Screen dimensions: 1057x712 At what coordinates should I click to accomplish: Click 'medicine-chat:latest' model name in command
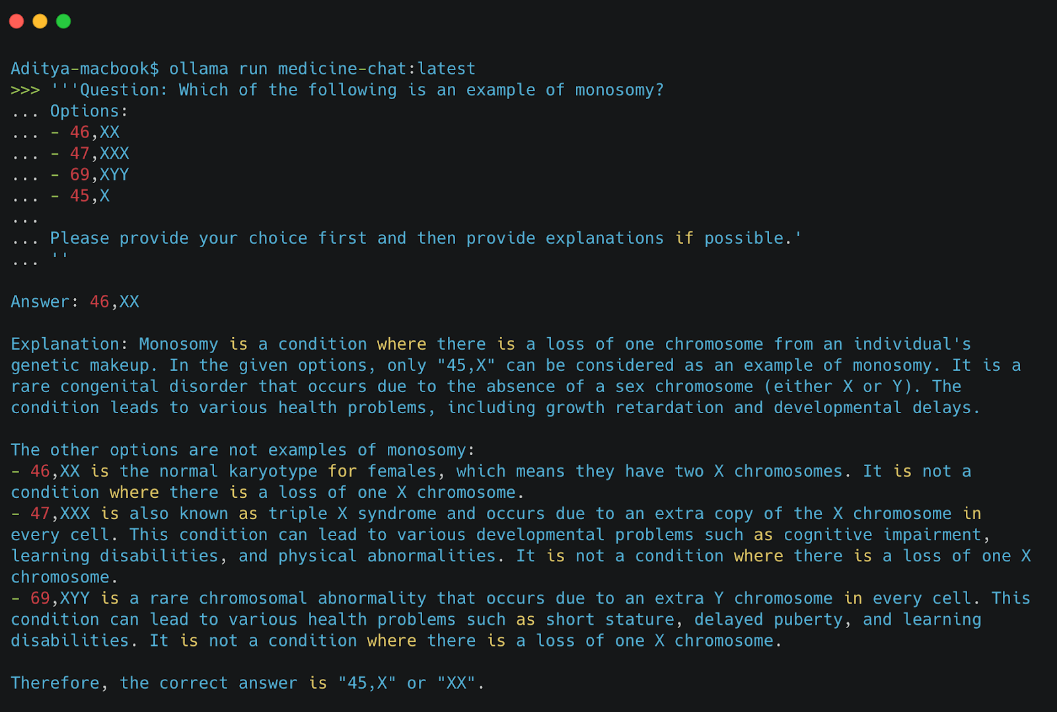pyautogui.click(x=377, y=69)
